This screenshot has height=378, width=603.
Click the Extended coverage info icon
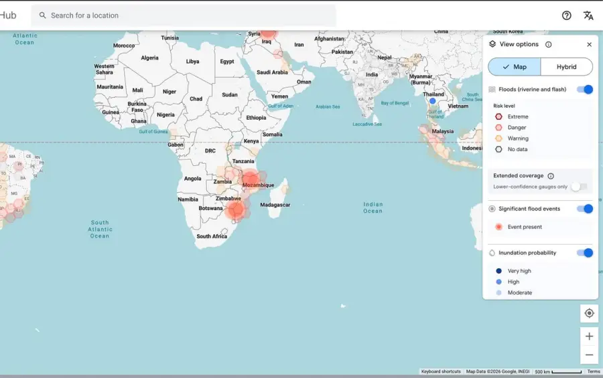tap(551, 176)
